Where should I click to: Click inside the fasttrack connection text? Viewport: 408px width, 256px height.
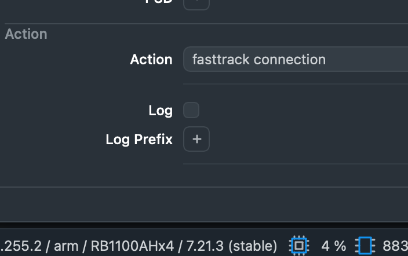pos(258,59)
